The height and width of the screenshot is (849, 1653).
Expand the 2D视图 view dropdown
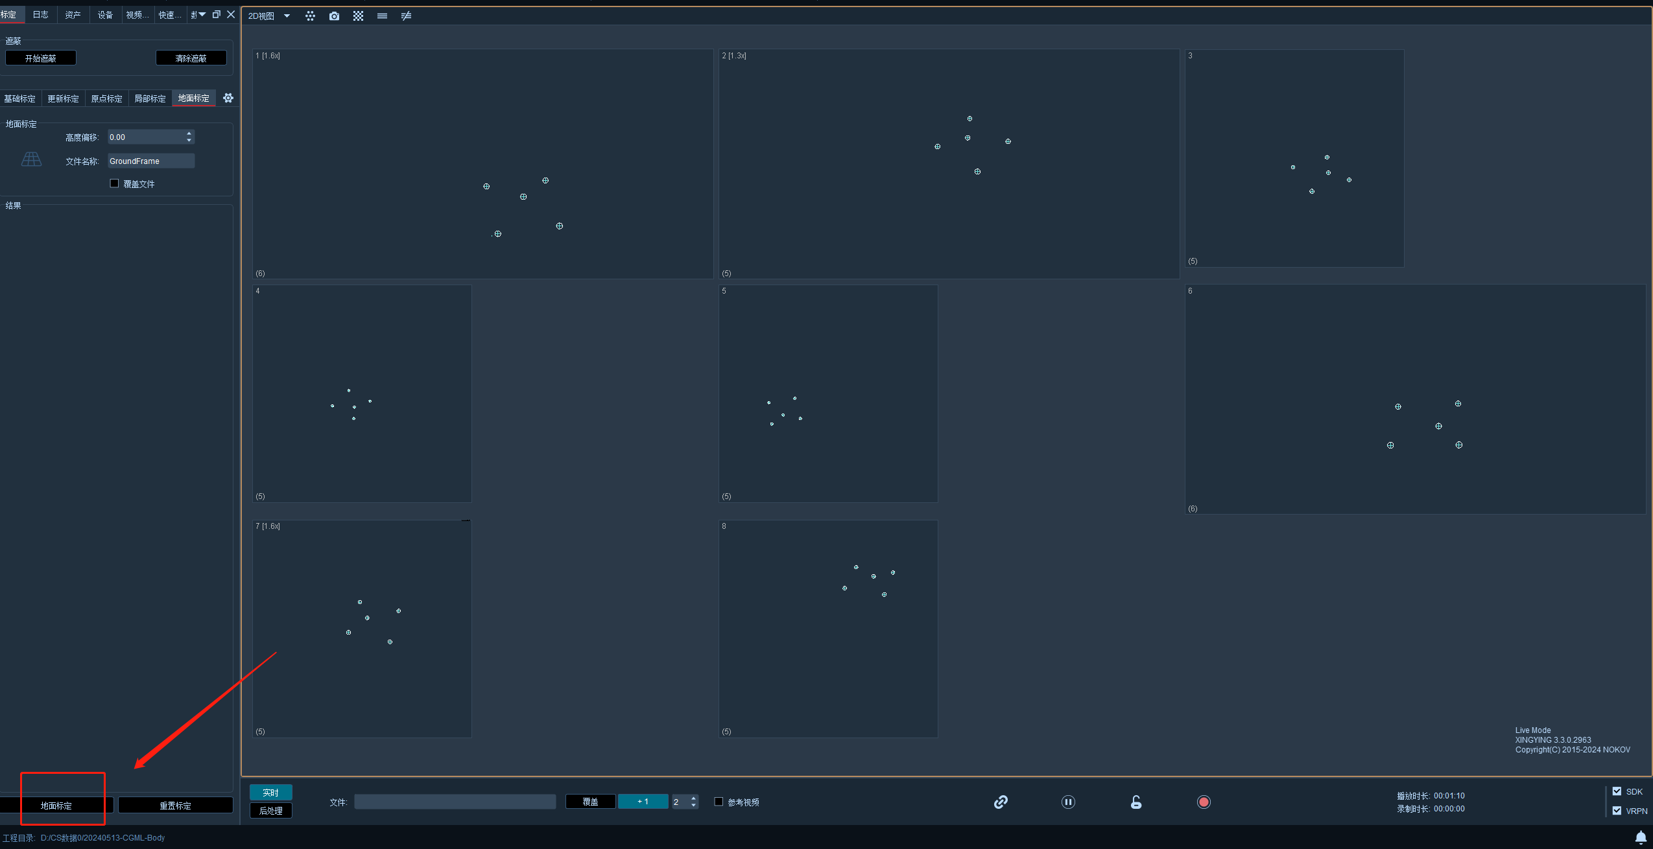287,16
